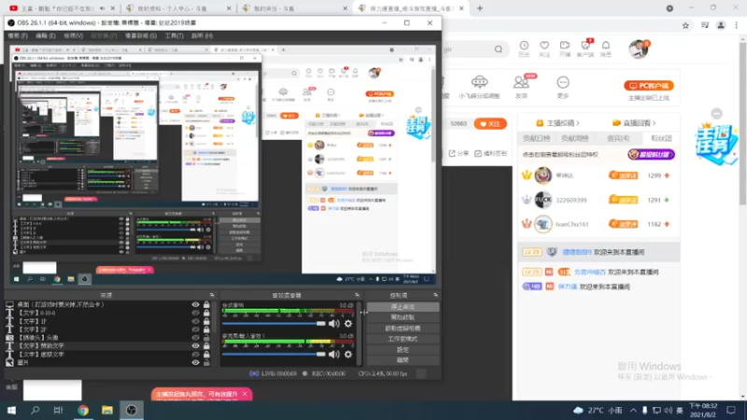Screen dimensions: 747x420
Task: Unlock the 桌面 source lock icon
Action: [206, 305]
